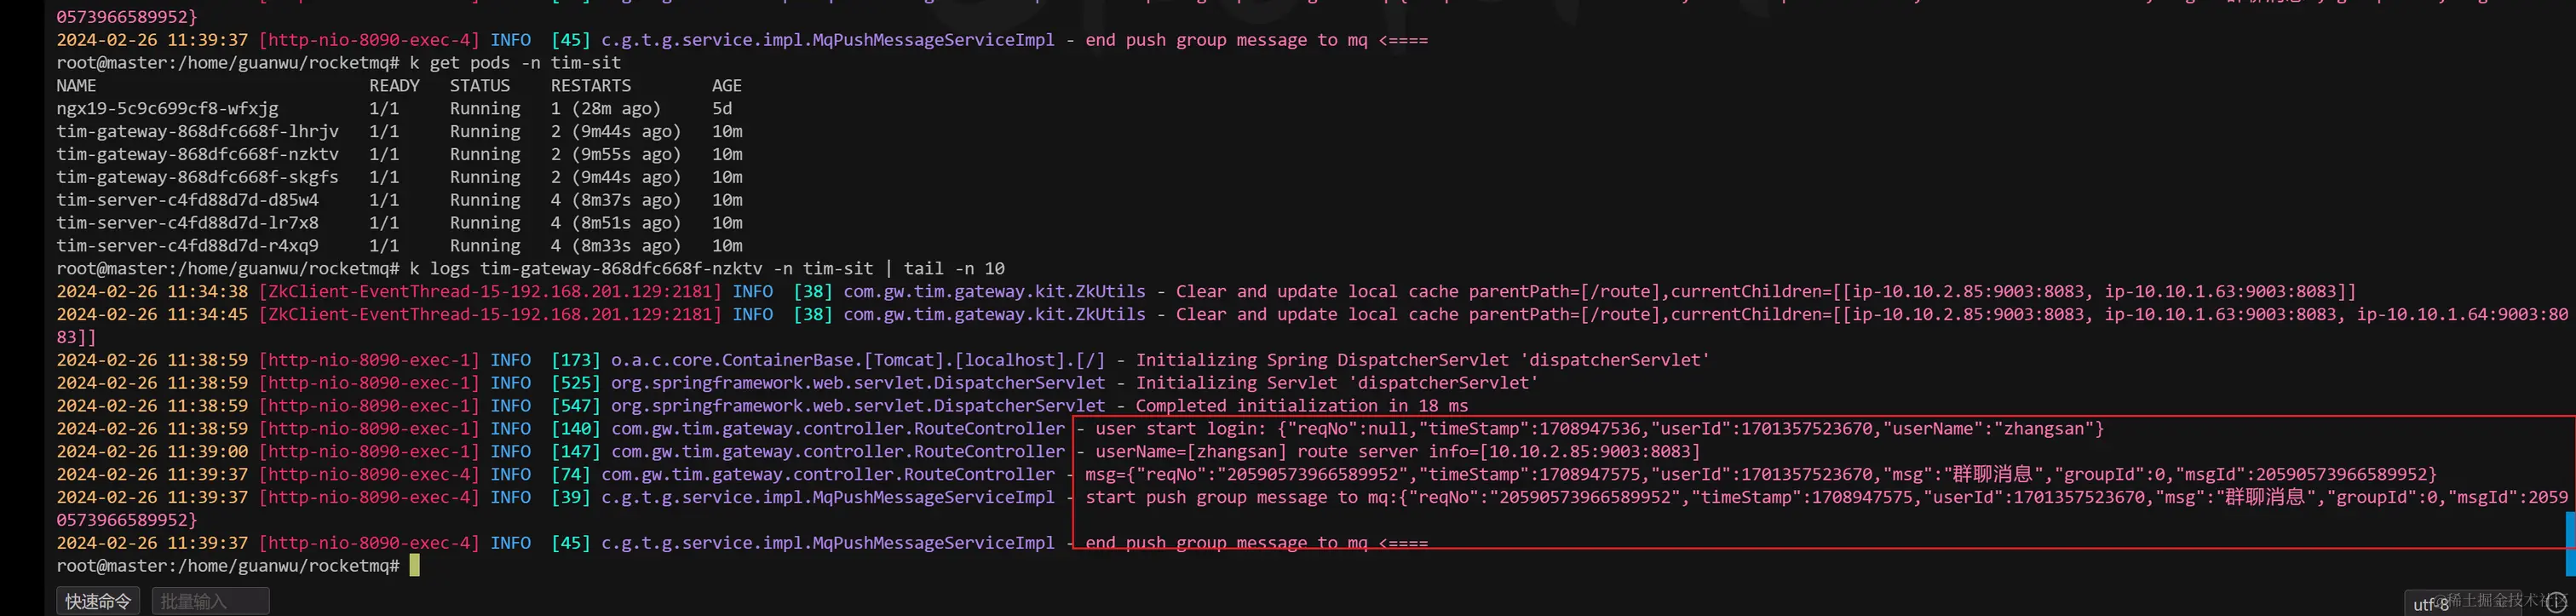Click the command 'k get pods -n tim-sit'
2576x616 pixels.
coord(515,63)
